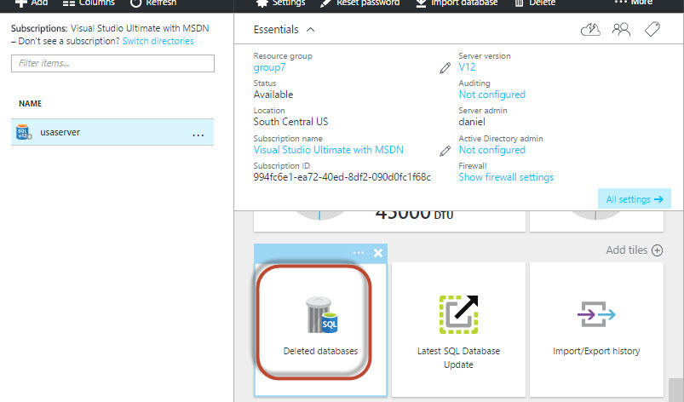Click Show firewall settings link
Screen dimensions: 684x402
pyautogui.click(x=506, y=177)
